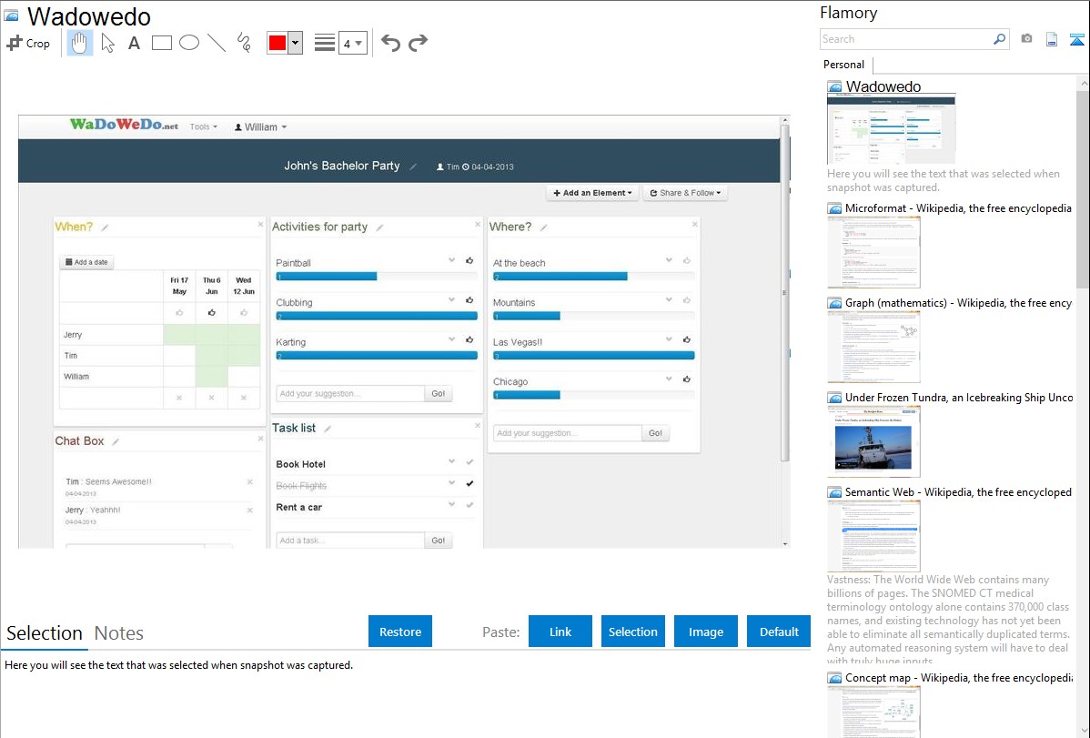Pick the rectangle shape tool
1090x738 pixels.
point(162,43)
